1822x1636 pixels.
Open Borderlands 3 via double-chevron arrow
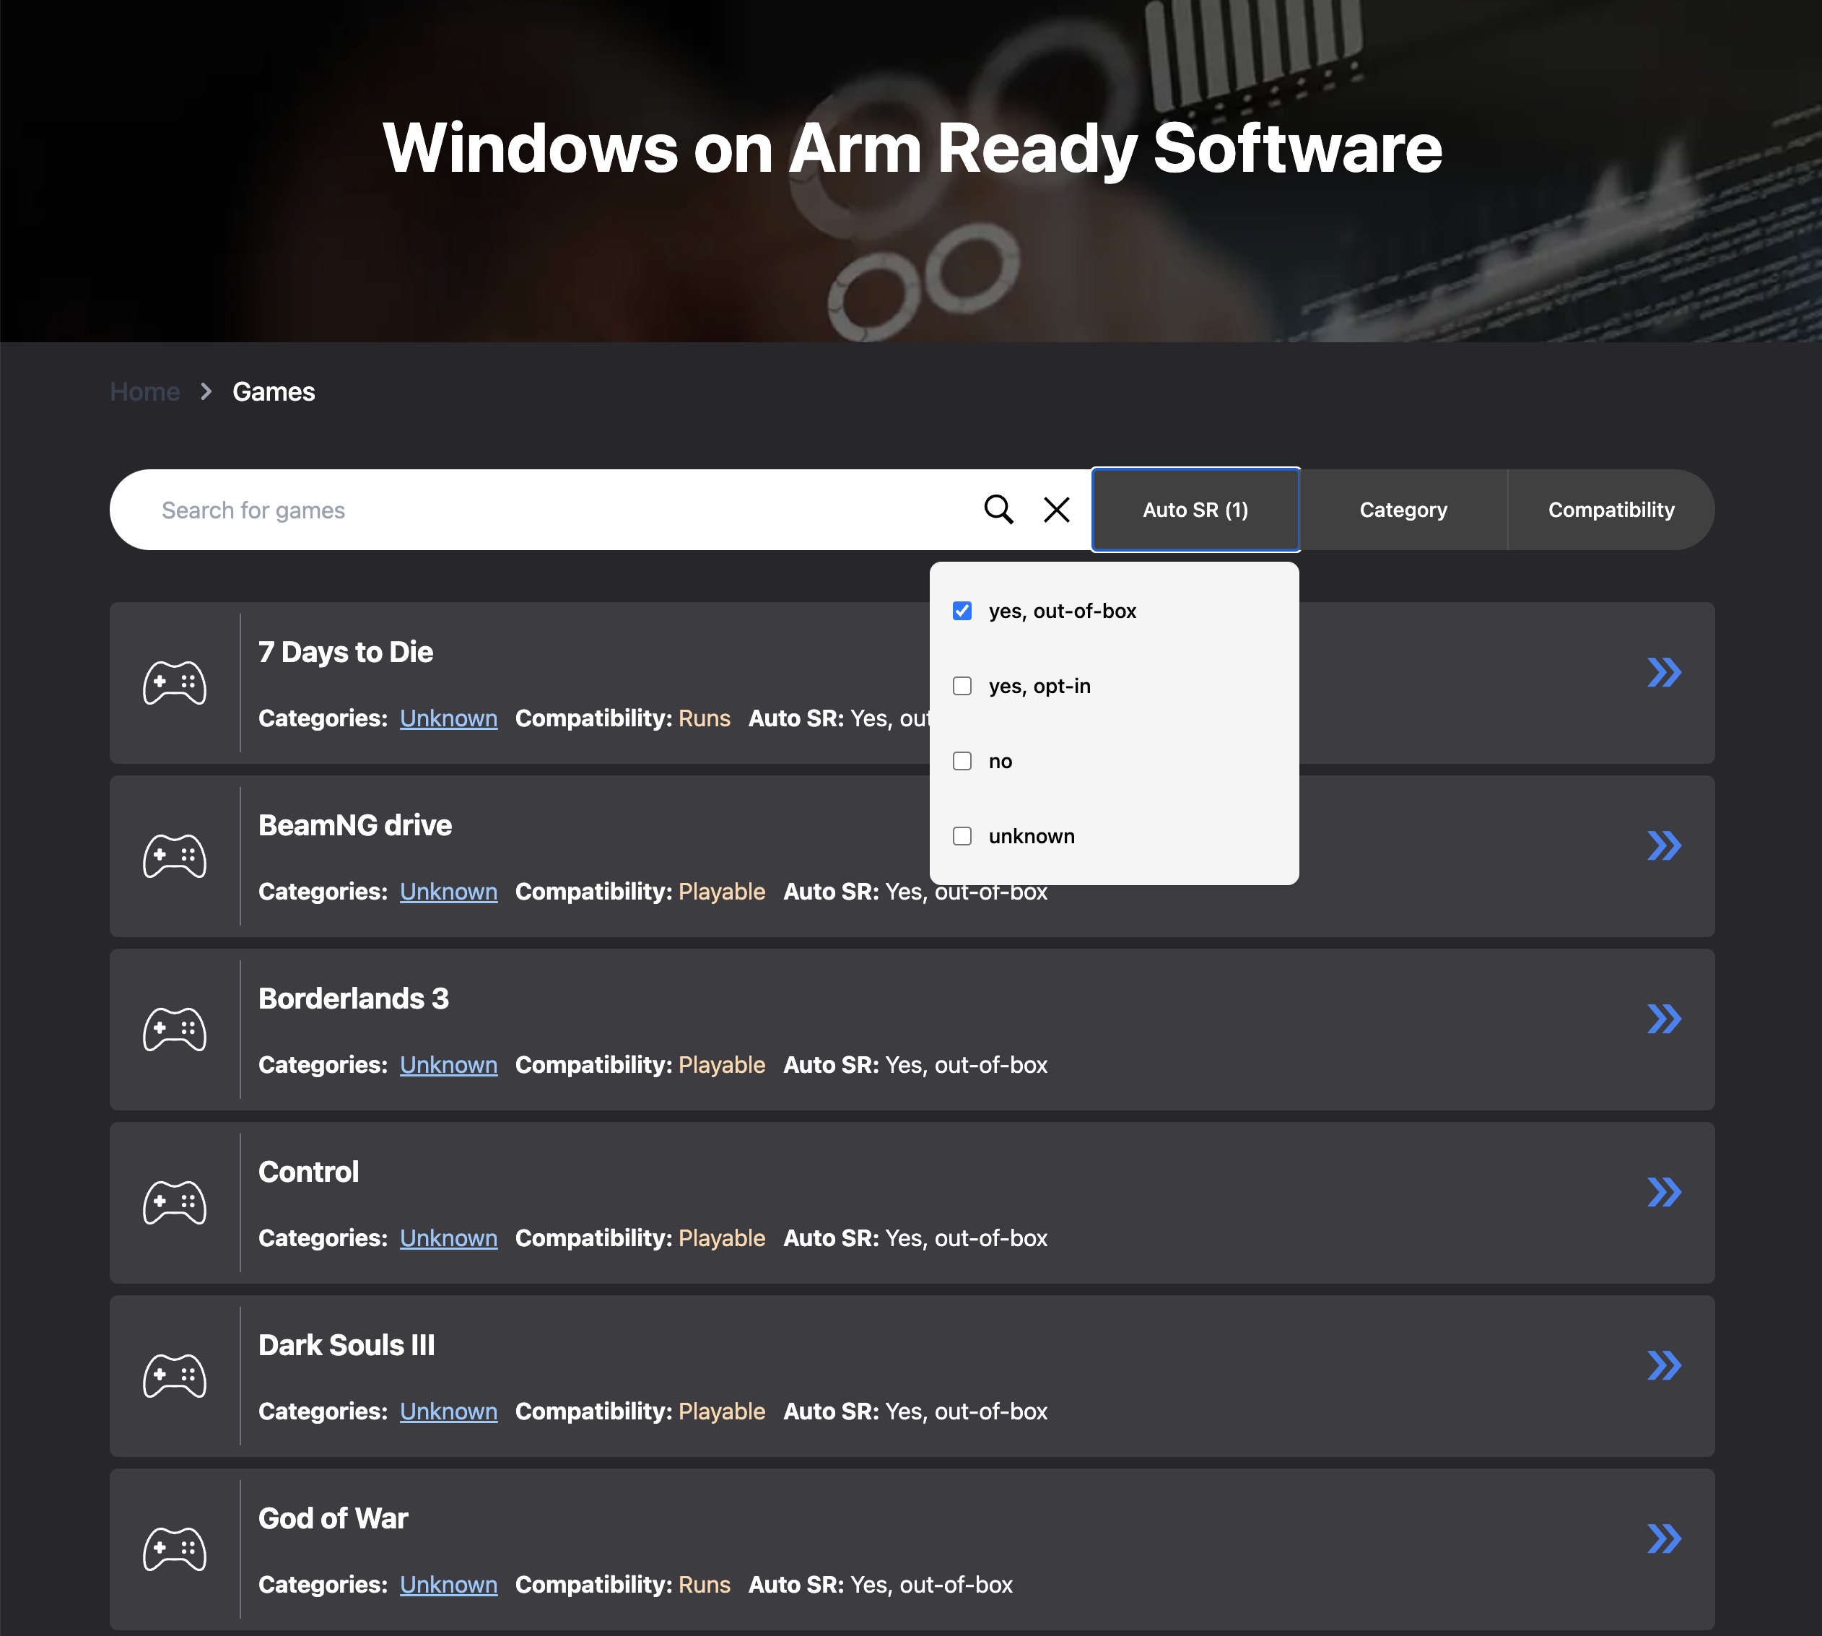[1664, 1019]
